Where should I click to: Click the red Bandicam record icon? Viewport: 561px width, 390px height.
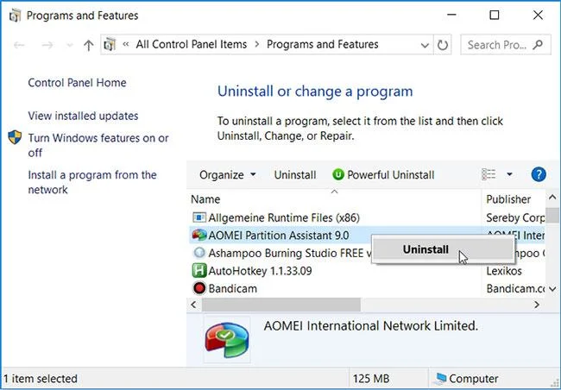[199, 288]
